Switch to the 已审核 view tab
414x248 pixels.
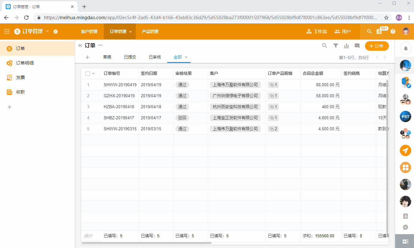(x=155, y=57)
